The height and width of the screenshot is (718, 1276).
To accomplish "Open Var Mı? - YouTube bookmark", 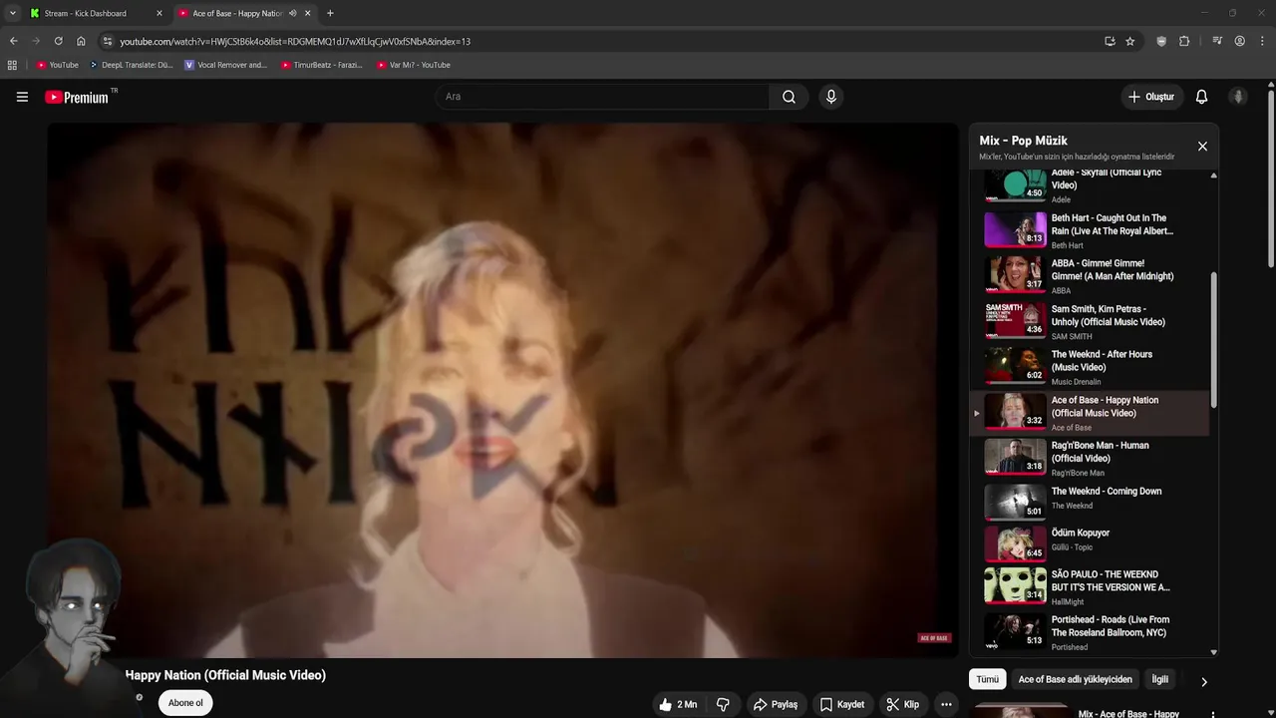I will pos(414,65).
